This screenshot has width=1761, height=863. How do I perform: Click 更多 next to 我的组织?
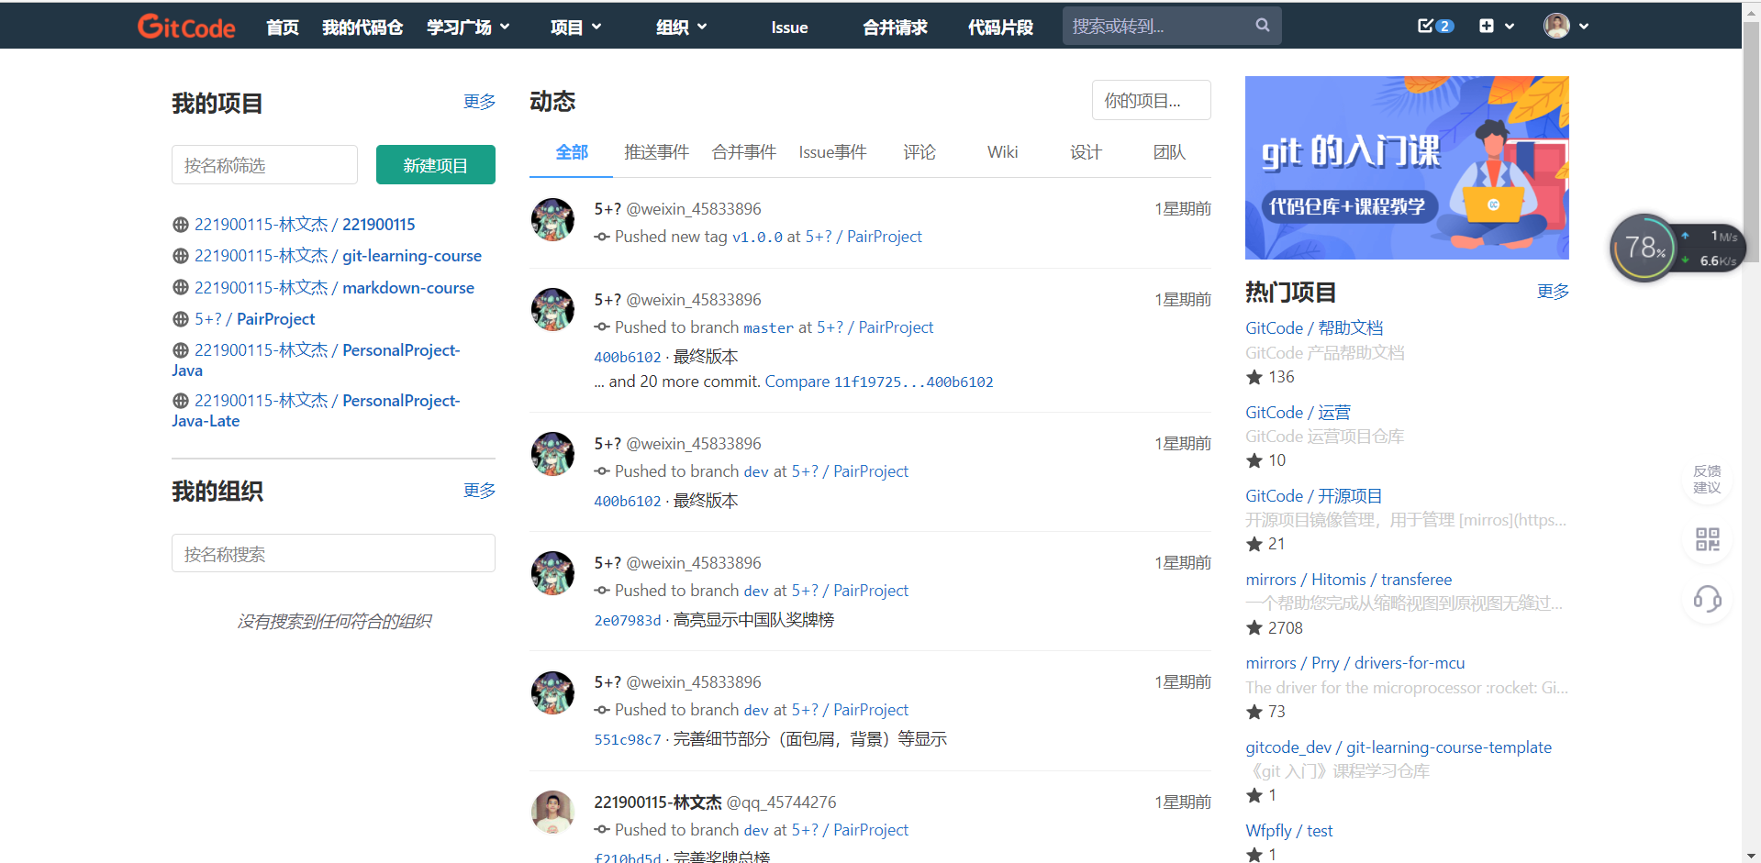coord(479,491)
